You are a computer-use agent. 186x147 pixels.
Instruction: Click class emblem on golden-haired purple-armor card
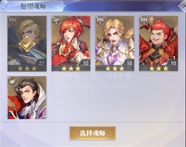tap(100, 20)
